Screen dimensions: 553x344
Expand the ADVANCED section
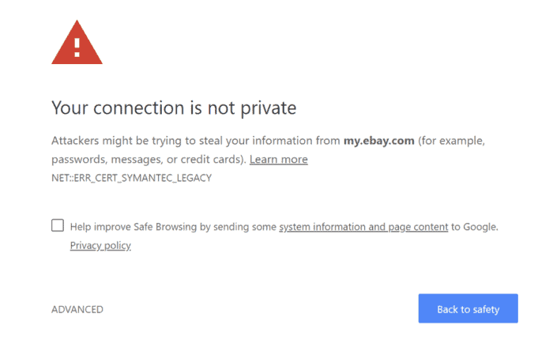[x=77, y=309]
